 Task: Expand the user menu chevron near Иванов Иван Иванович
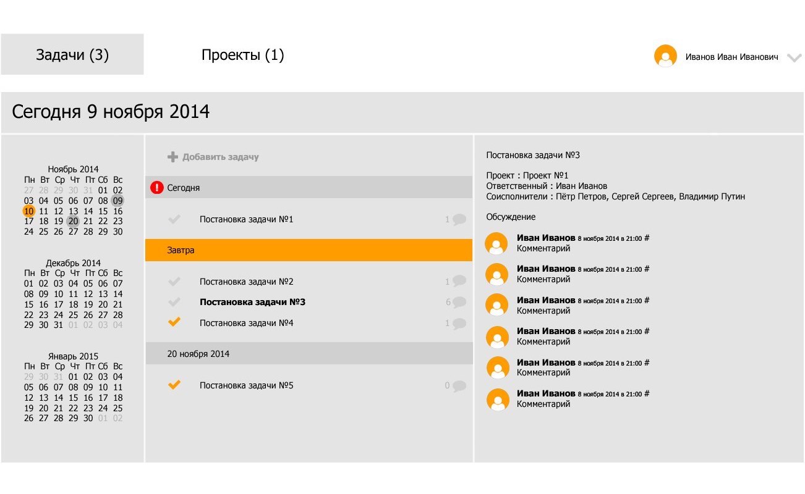794,57
